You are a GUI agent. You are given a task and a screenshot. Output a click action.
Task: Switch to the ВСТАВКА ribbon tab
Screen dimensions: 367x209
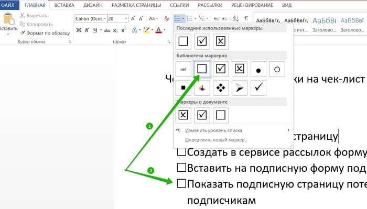coord(64,5)
